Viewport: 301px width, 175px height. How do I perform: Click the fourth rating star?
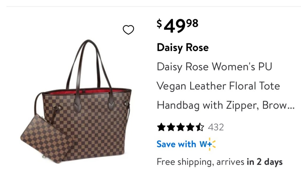click(x=190, y=127)
